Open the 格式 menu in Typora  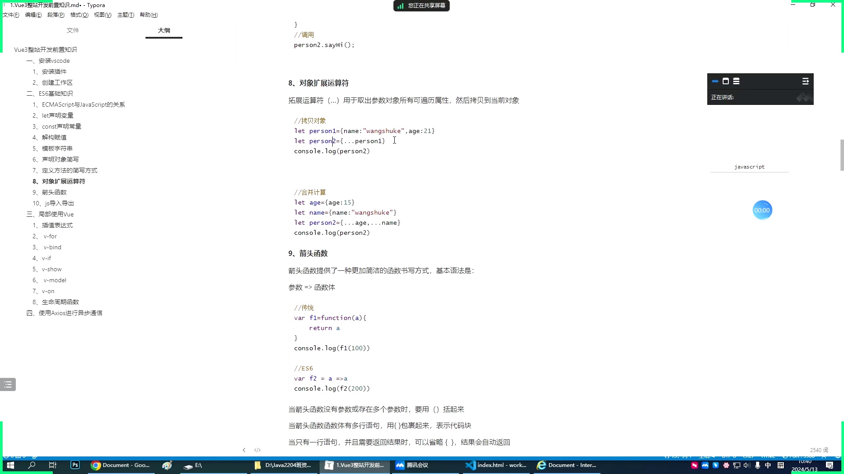79,14
